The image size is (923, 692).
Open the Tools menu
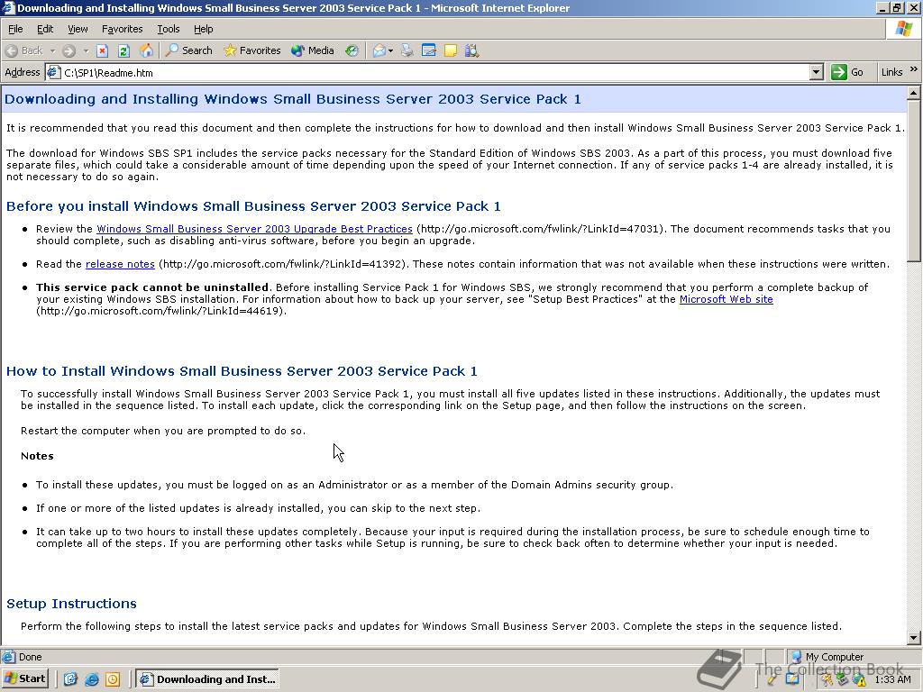(169, 29)
